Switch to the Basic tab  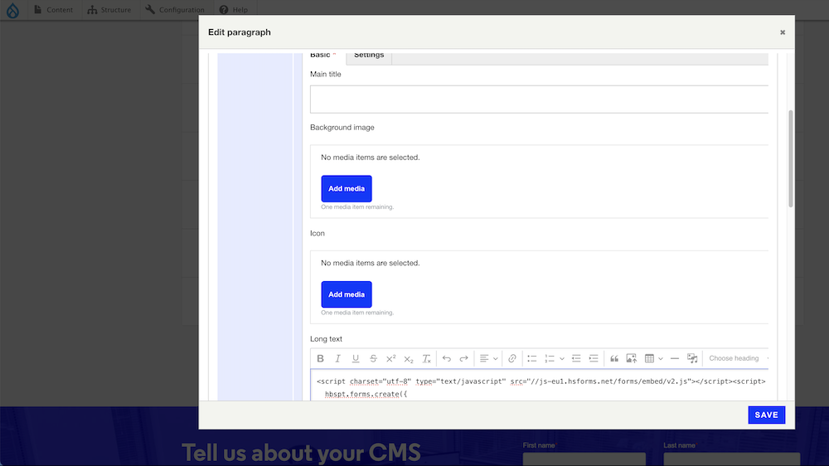tap(323, 56)
